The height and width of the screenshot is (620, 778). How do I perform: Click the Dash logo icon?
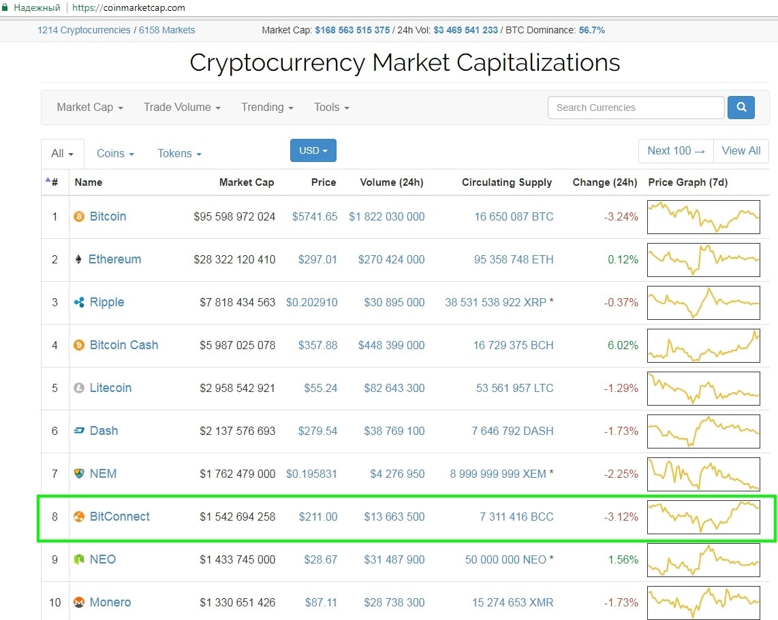coord(79,431)
